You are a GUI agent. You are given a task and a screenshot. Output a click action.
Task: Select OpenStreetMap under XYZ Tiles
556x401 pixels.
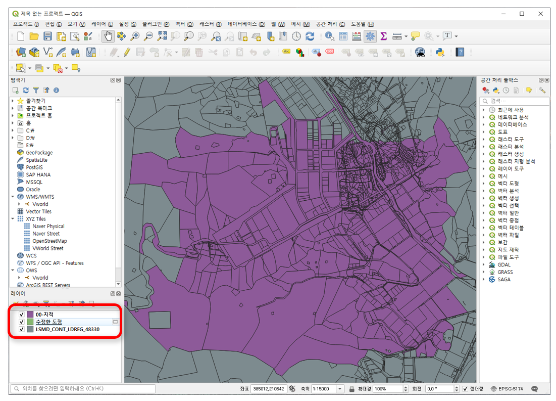[49, 241]
